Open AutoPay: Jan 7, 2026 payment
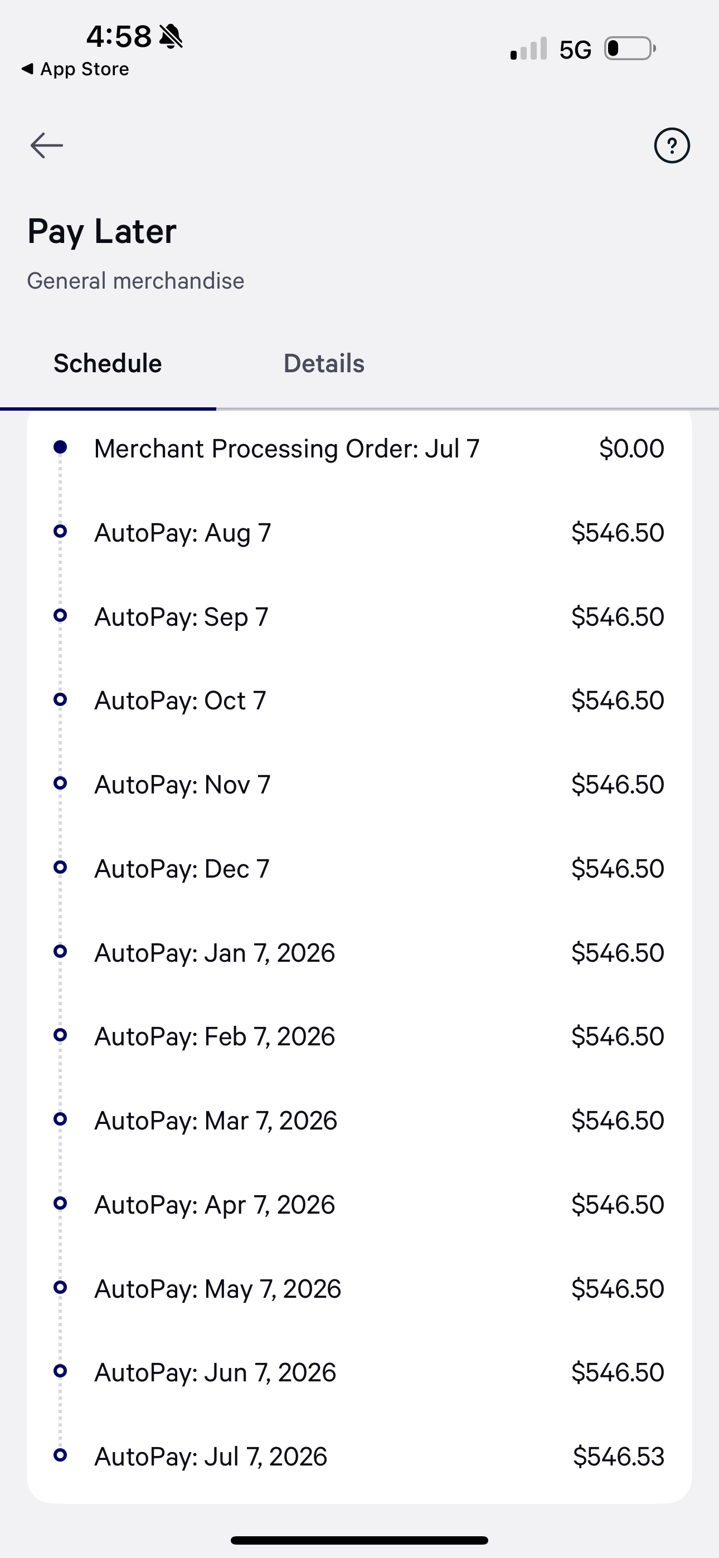The height and width of the screenshot is (1558, 719). (x=359, y=953)
